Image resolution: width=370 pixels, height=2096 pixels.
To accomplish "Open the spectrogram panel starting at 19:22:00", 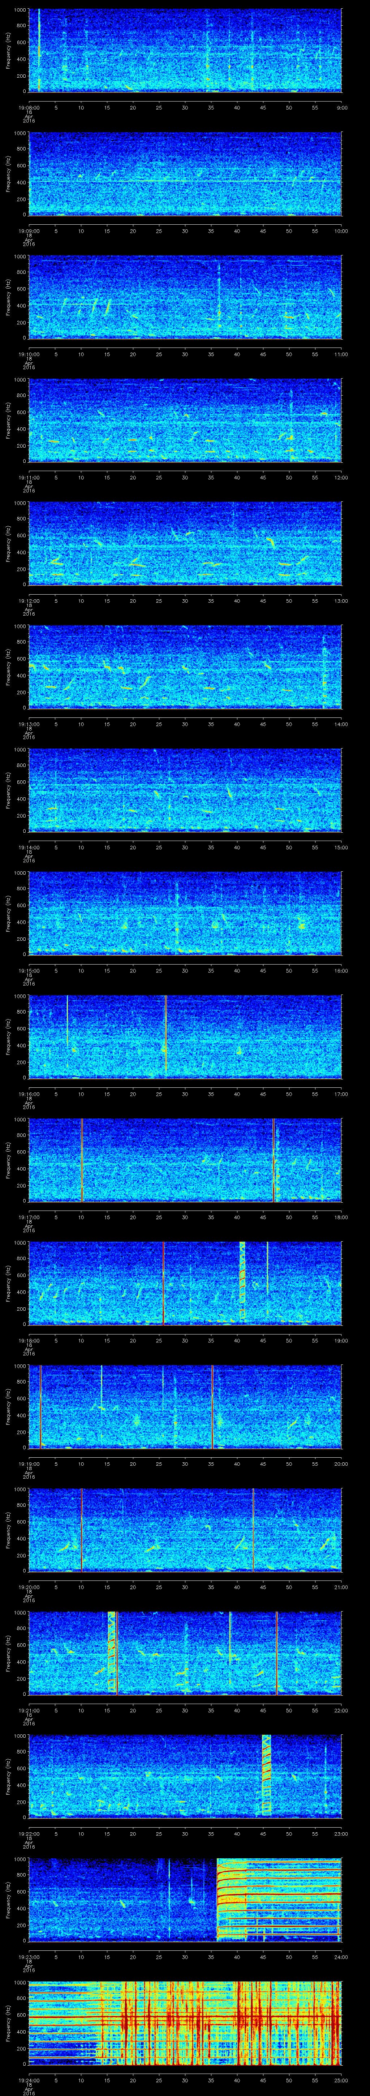I will tap(185, 1776).
